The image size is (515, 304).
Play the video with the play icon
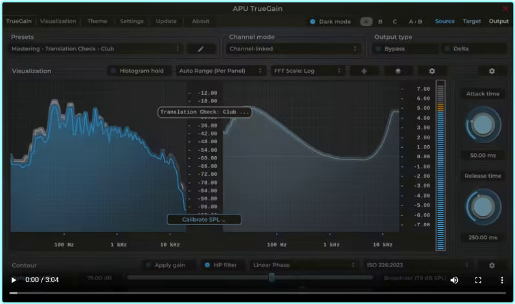click(14, 280)
